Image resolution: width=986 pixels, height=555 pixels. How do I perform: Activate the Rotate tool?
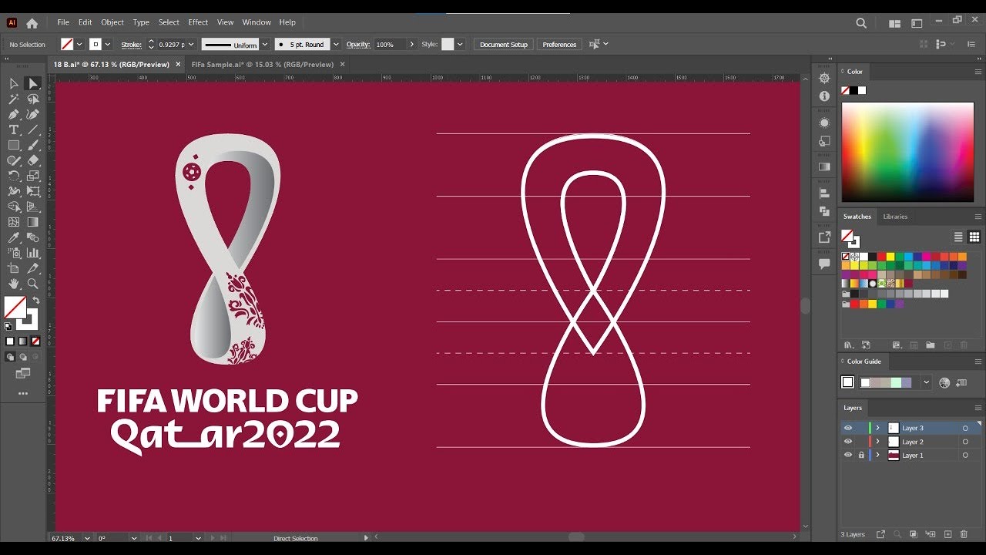click(14, 176)
